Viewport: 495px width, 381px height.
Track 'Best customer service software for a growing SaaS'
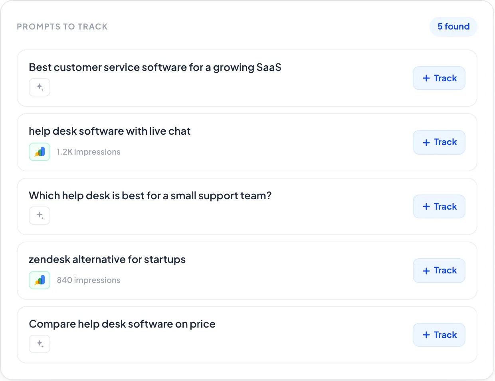coord(439,78)
